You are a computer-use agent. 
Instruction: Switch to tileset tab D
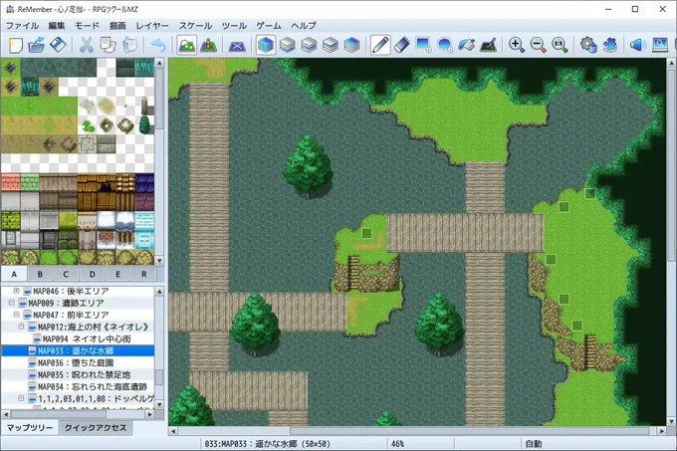point(92,274)
